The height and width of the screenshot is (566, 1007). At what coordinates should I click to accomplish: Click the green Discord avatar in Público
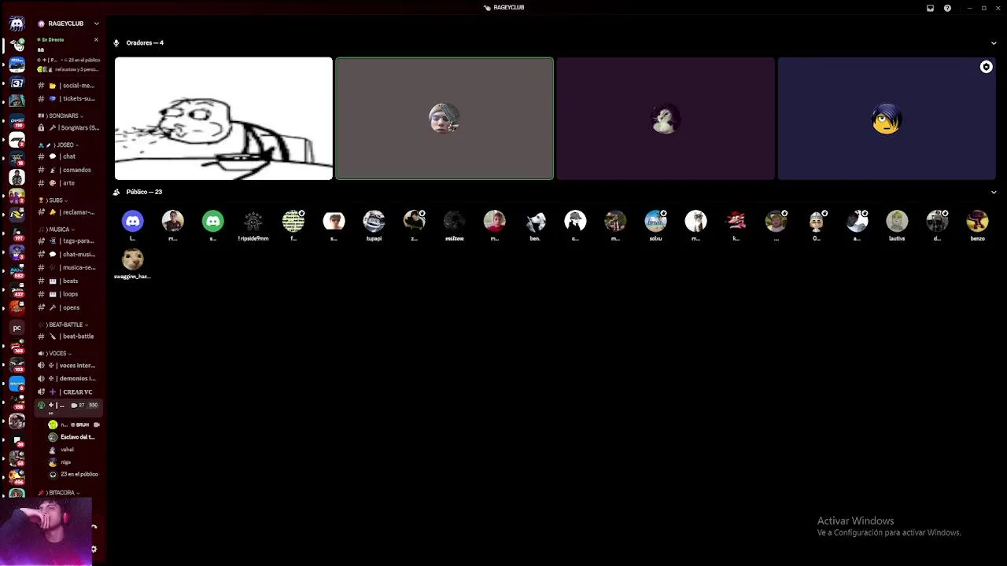[x=213, y=221]
